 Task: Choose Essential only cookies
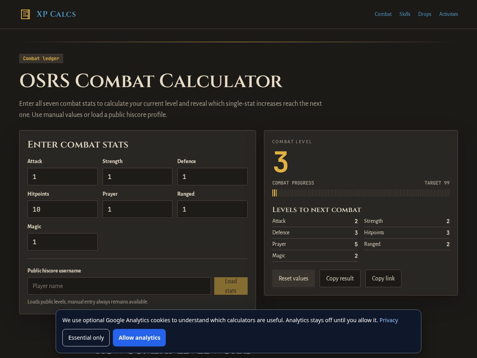pos(86,338)
